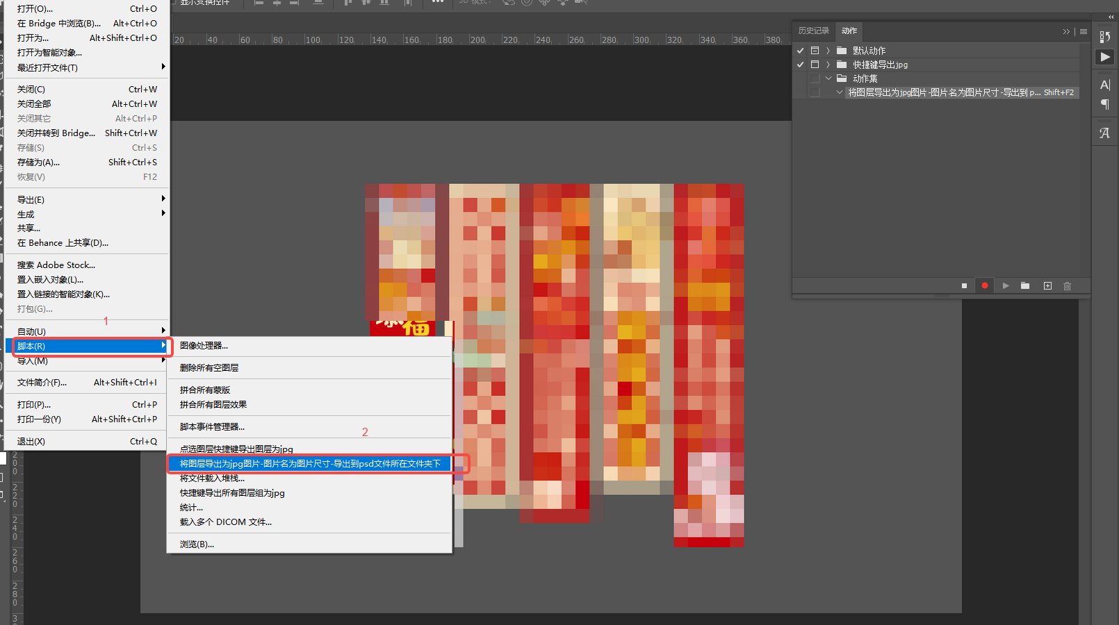1119x625 pixels.
Task: Choose 拼合所有图层效果 script
Action: click(309, 404)
